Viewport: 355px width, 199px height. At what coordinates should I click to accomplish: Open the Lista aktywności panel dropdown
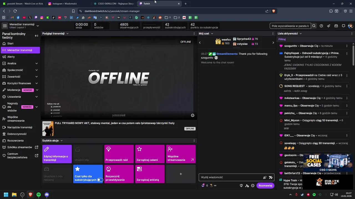(x=301, y=33)
